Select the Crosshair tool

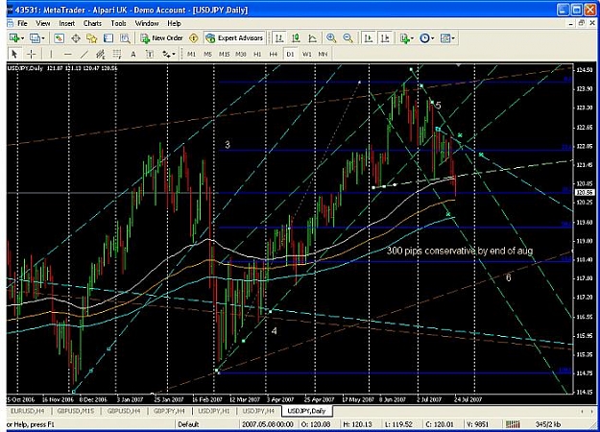pyautogui.click(x=32, y=54)
